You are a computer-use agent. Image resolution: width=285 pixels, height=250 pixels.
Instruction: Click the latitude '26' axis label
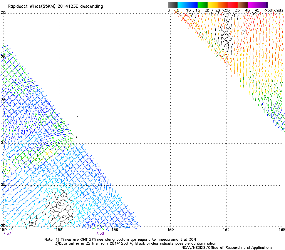[x=3, y=100]
